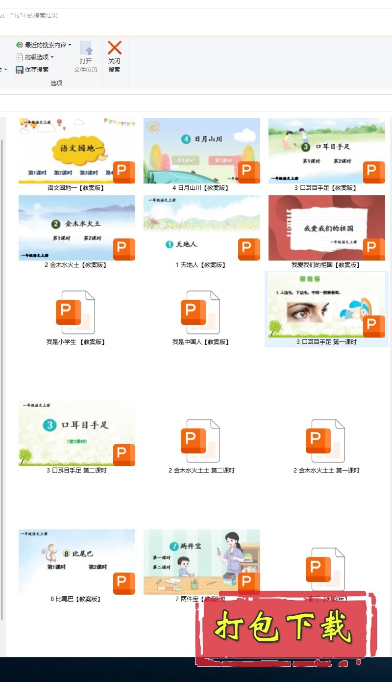Click the 8 比尾巴【教案版】thumbnail

pyautogui.click(x=76, y=562)
